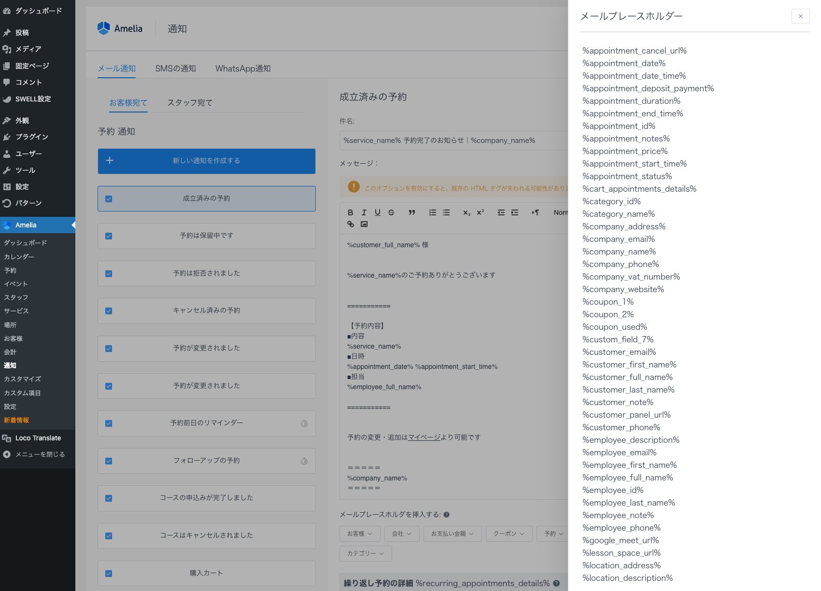Click the 新しい通知を作成する button
Screen dimensions: 821x591
(x=206, y=161)
